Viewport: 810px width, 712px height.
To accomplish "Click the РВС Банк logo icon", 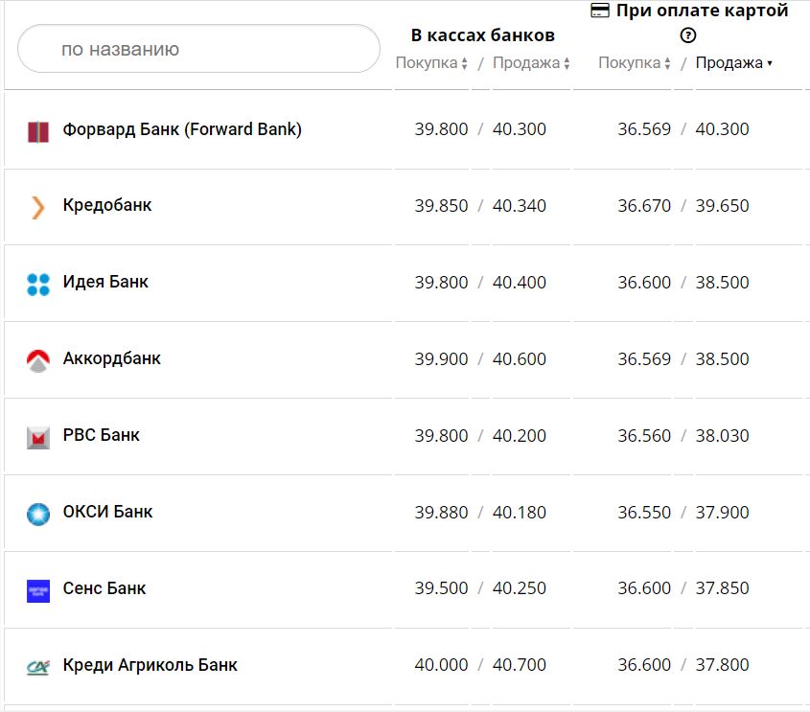I will click(37, 437).
